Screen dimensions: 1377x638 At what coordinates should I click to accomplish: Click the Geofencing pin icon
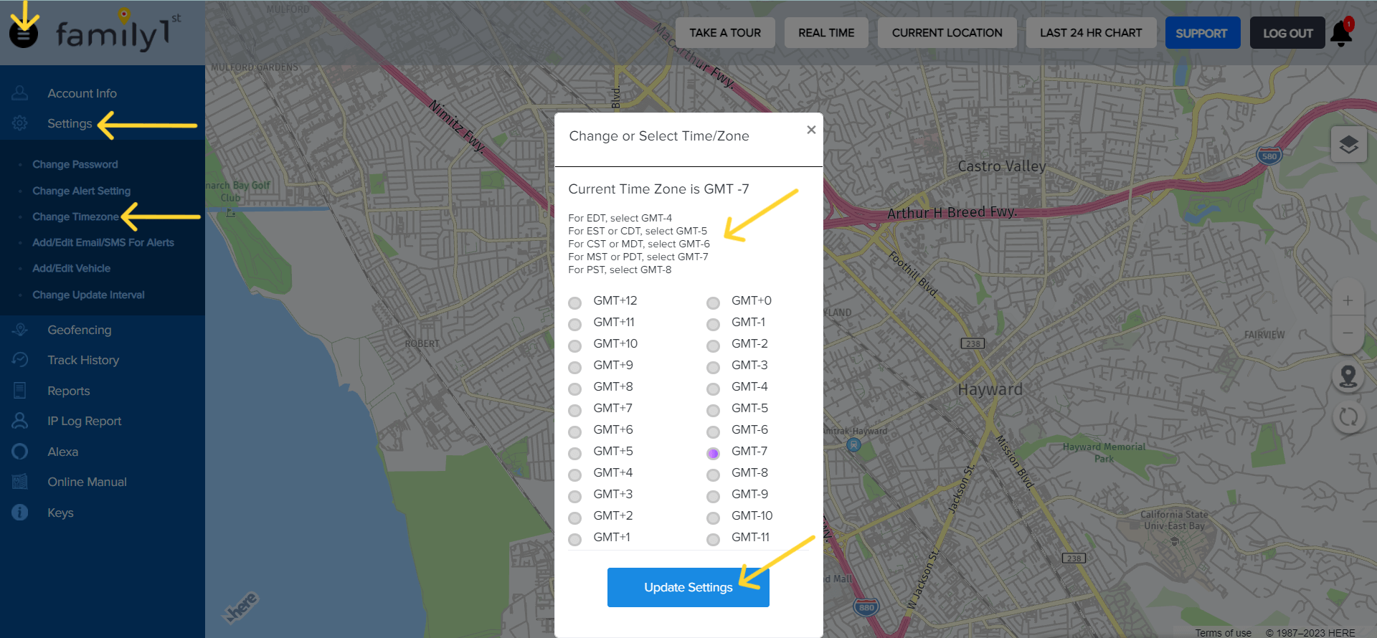click(20, 330)
